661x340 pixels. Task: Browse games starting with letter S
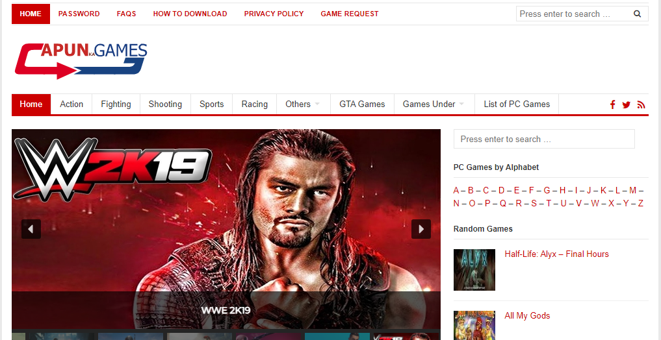[x=534, y=203]
